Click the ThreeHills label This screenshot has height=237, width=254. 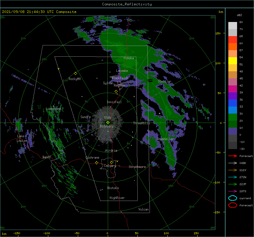(142, 123)
